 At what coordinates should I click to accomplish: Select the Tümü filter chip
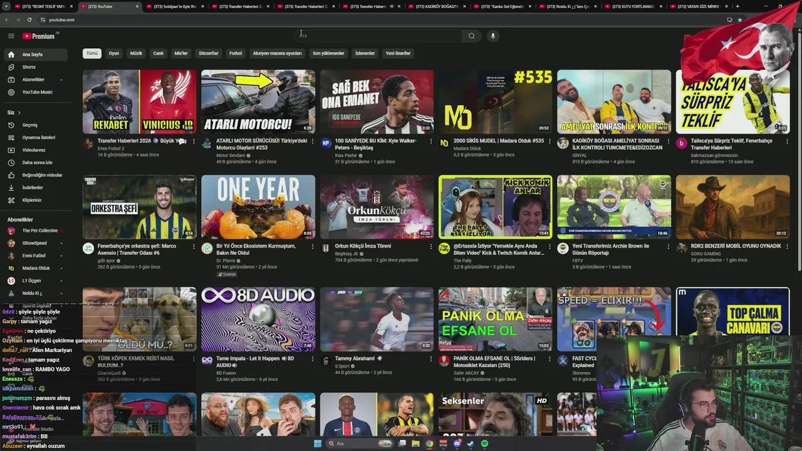coord(92,53)
